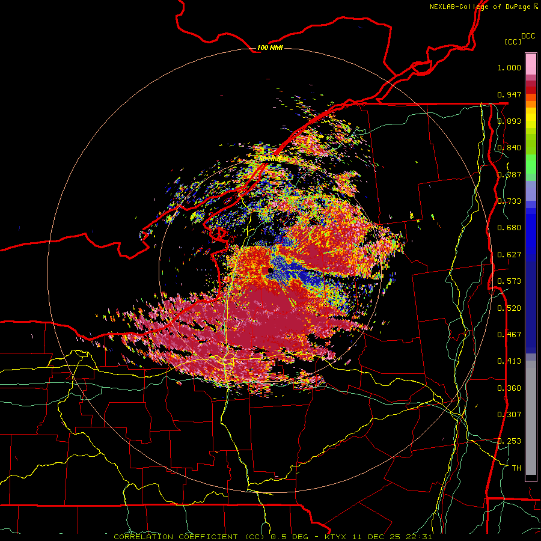541x541 pixels.
Task: Click the black radar site dot at center
Action: click(269, 270)
